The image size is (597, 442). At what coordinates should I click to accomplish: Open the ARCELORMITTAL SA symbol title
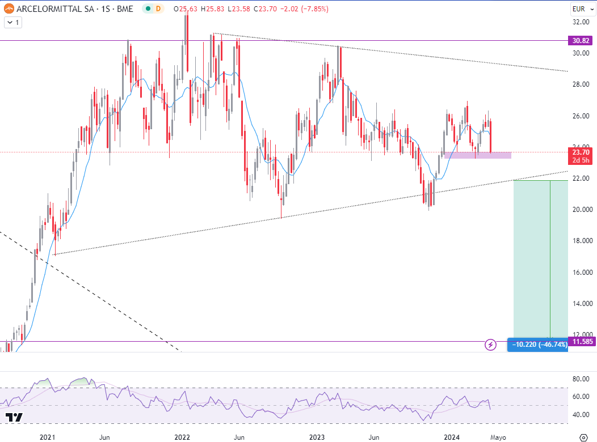coord(75,8)
